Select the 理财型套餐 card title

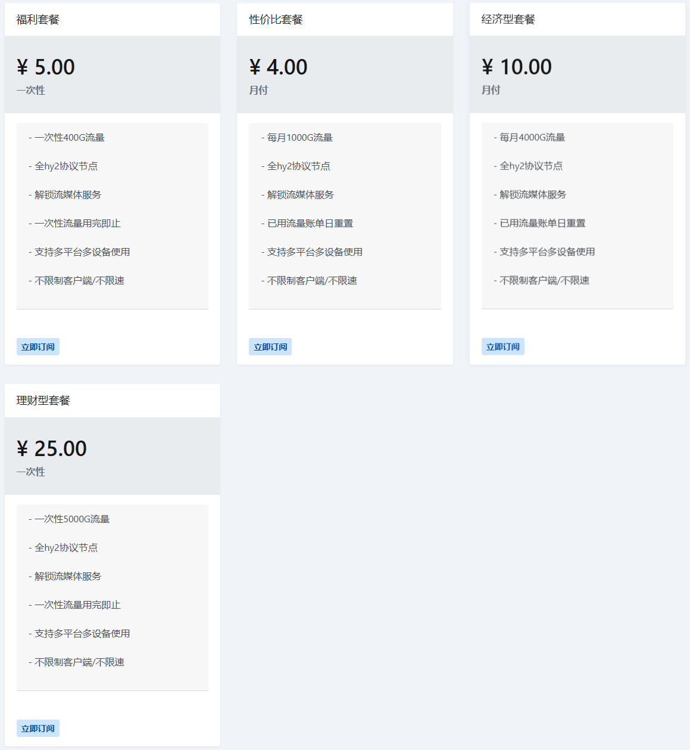click(43, 401)
